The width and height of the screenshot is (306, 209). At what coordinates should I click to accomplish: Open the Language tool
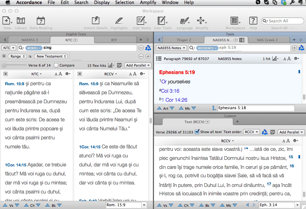pyautogui.click(x=184, y=21)
